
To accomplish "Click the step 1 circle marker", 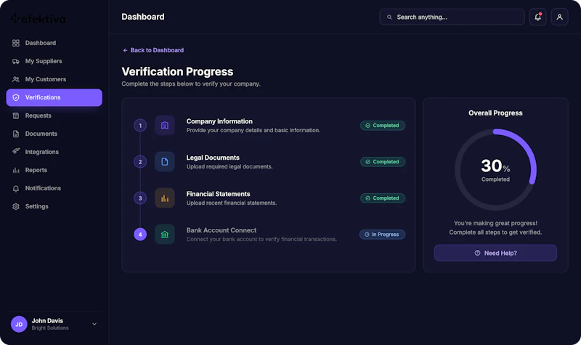I will click(140, 126).
